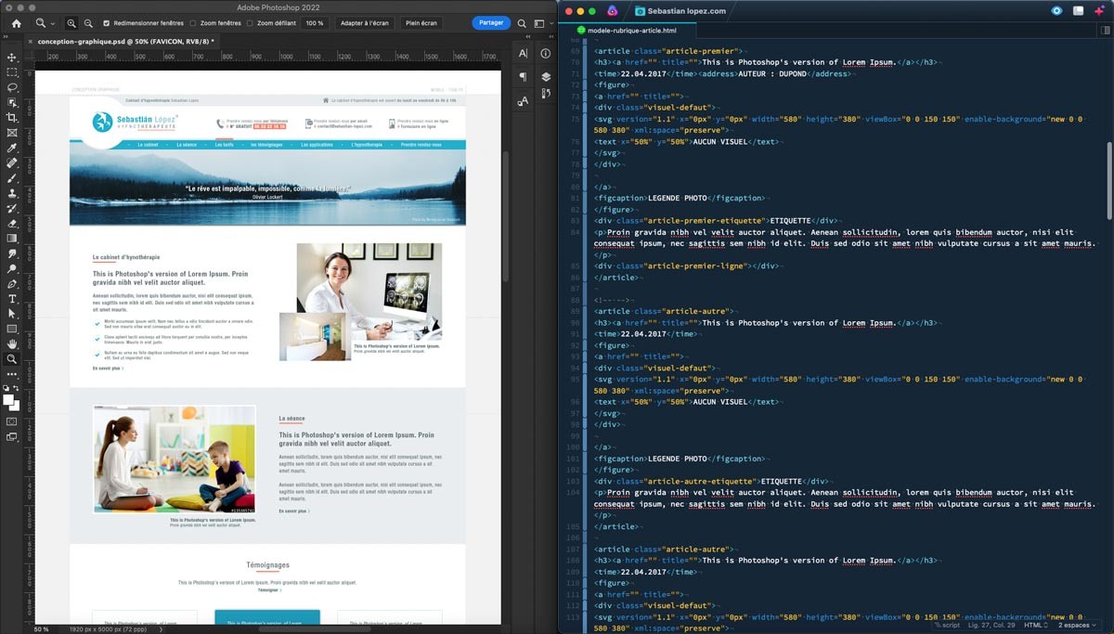1114x634 pixels.
Task: Uncheck Redimensionner fenêtres checkbox
Action: (106, 23)
